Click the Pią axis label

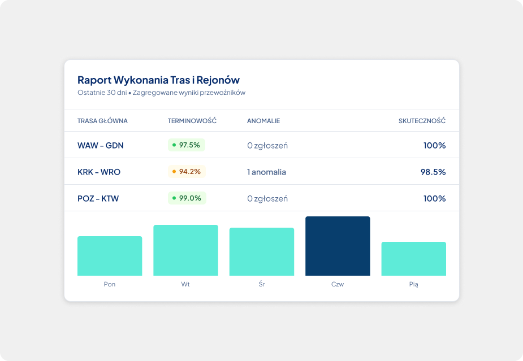point(414,284)
